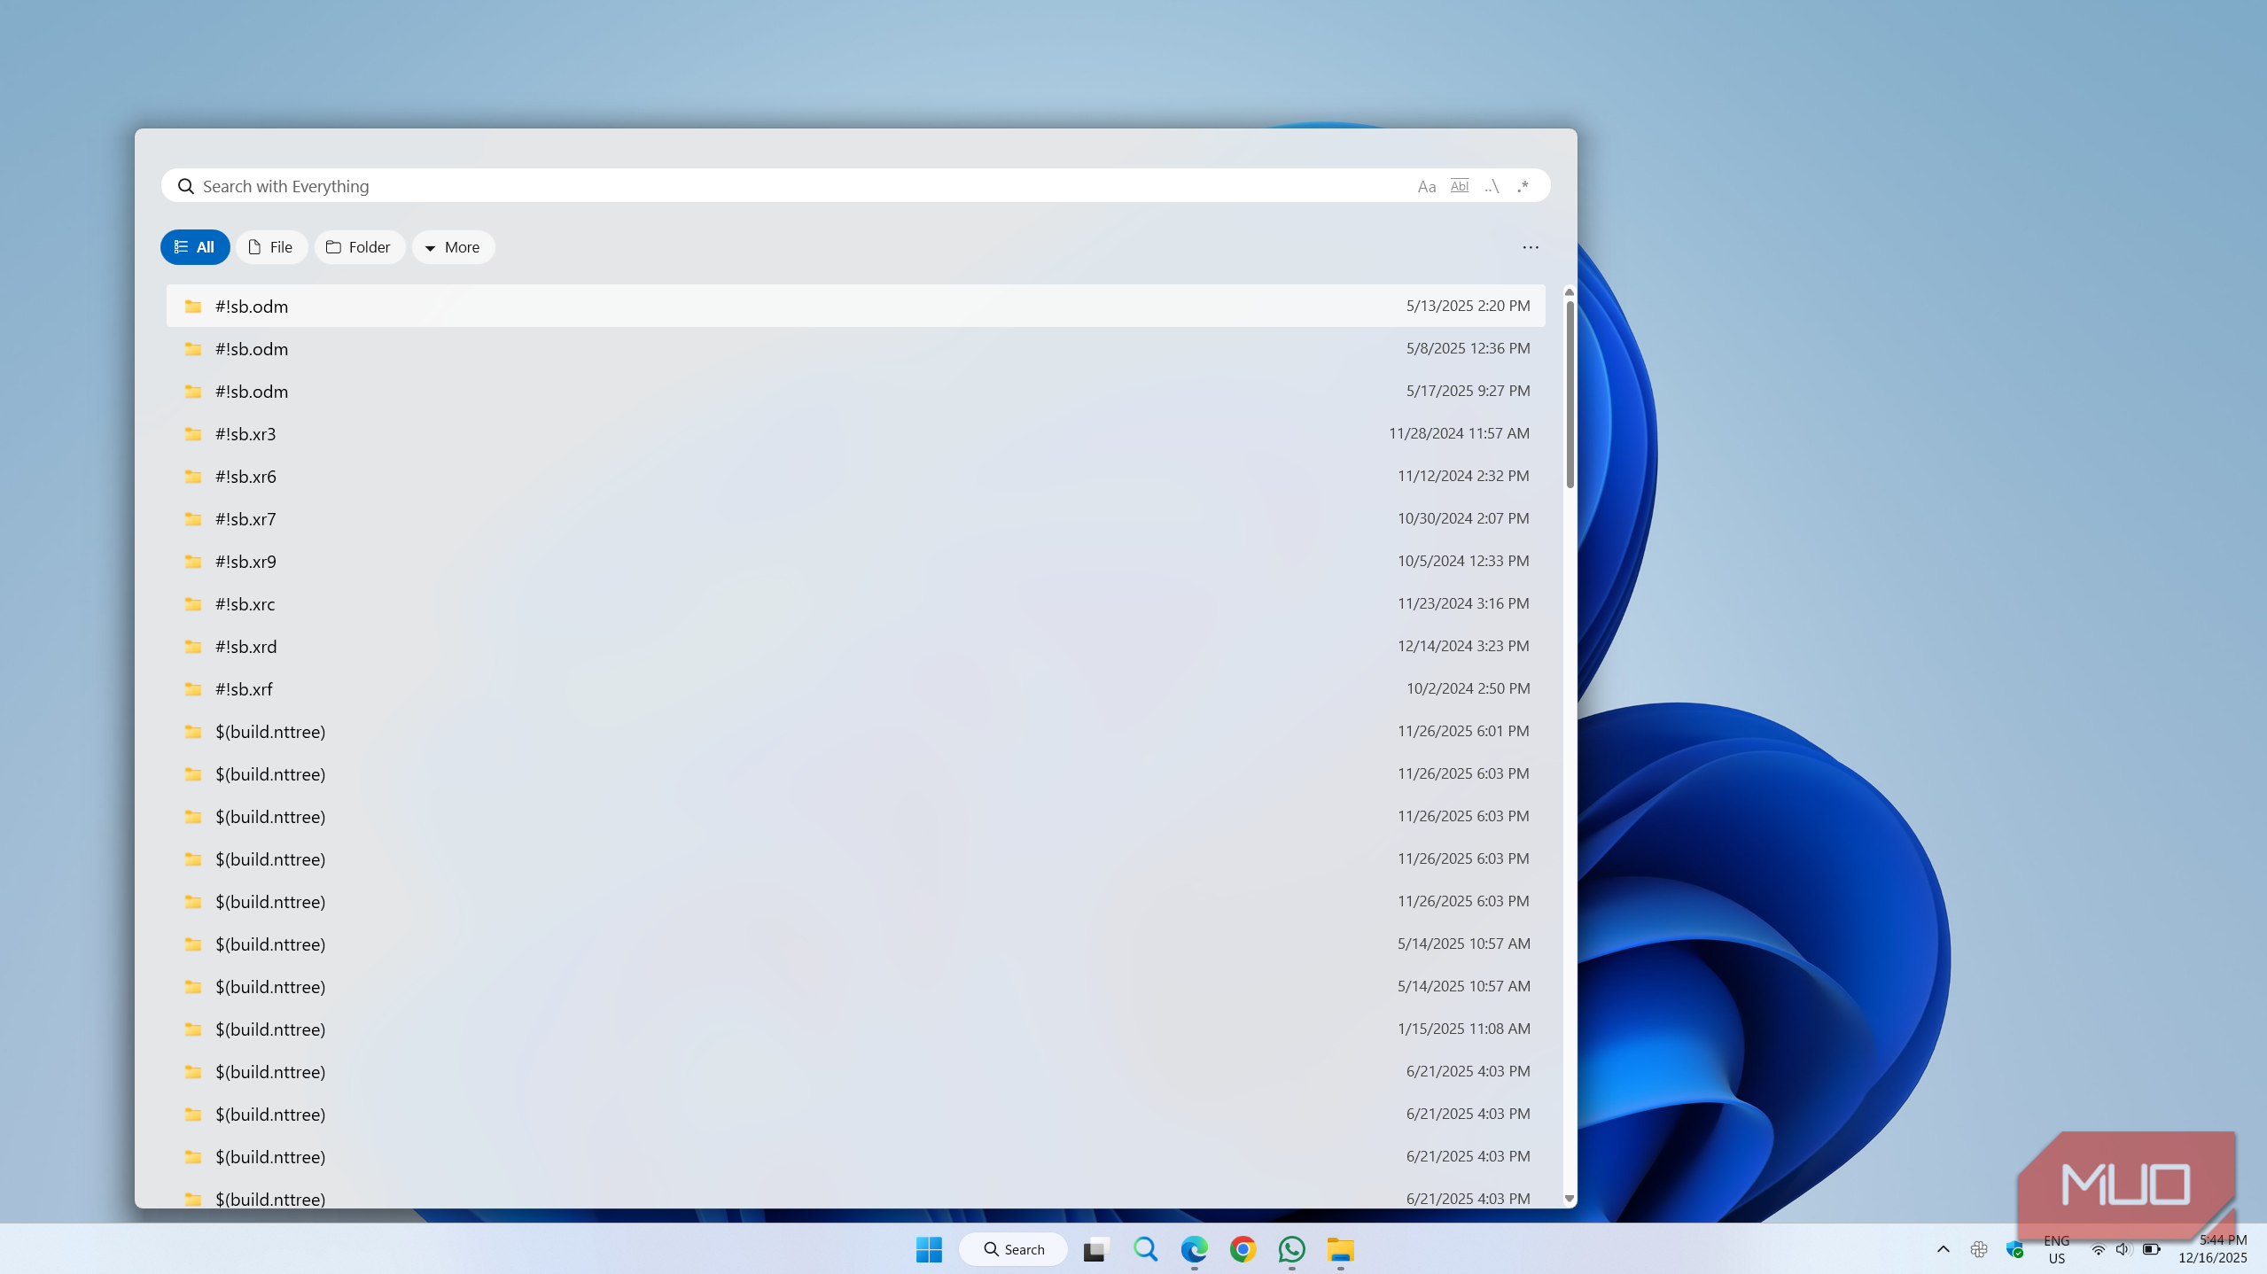Select the #!sb.xr3 folder row
This screenshot has width=2267, height=1274.
[855, 433]
